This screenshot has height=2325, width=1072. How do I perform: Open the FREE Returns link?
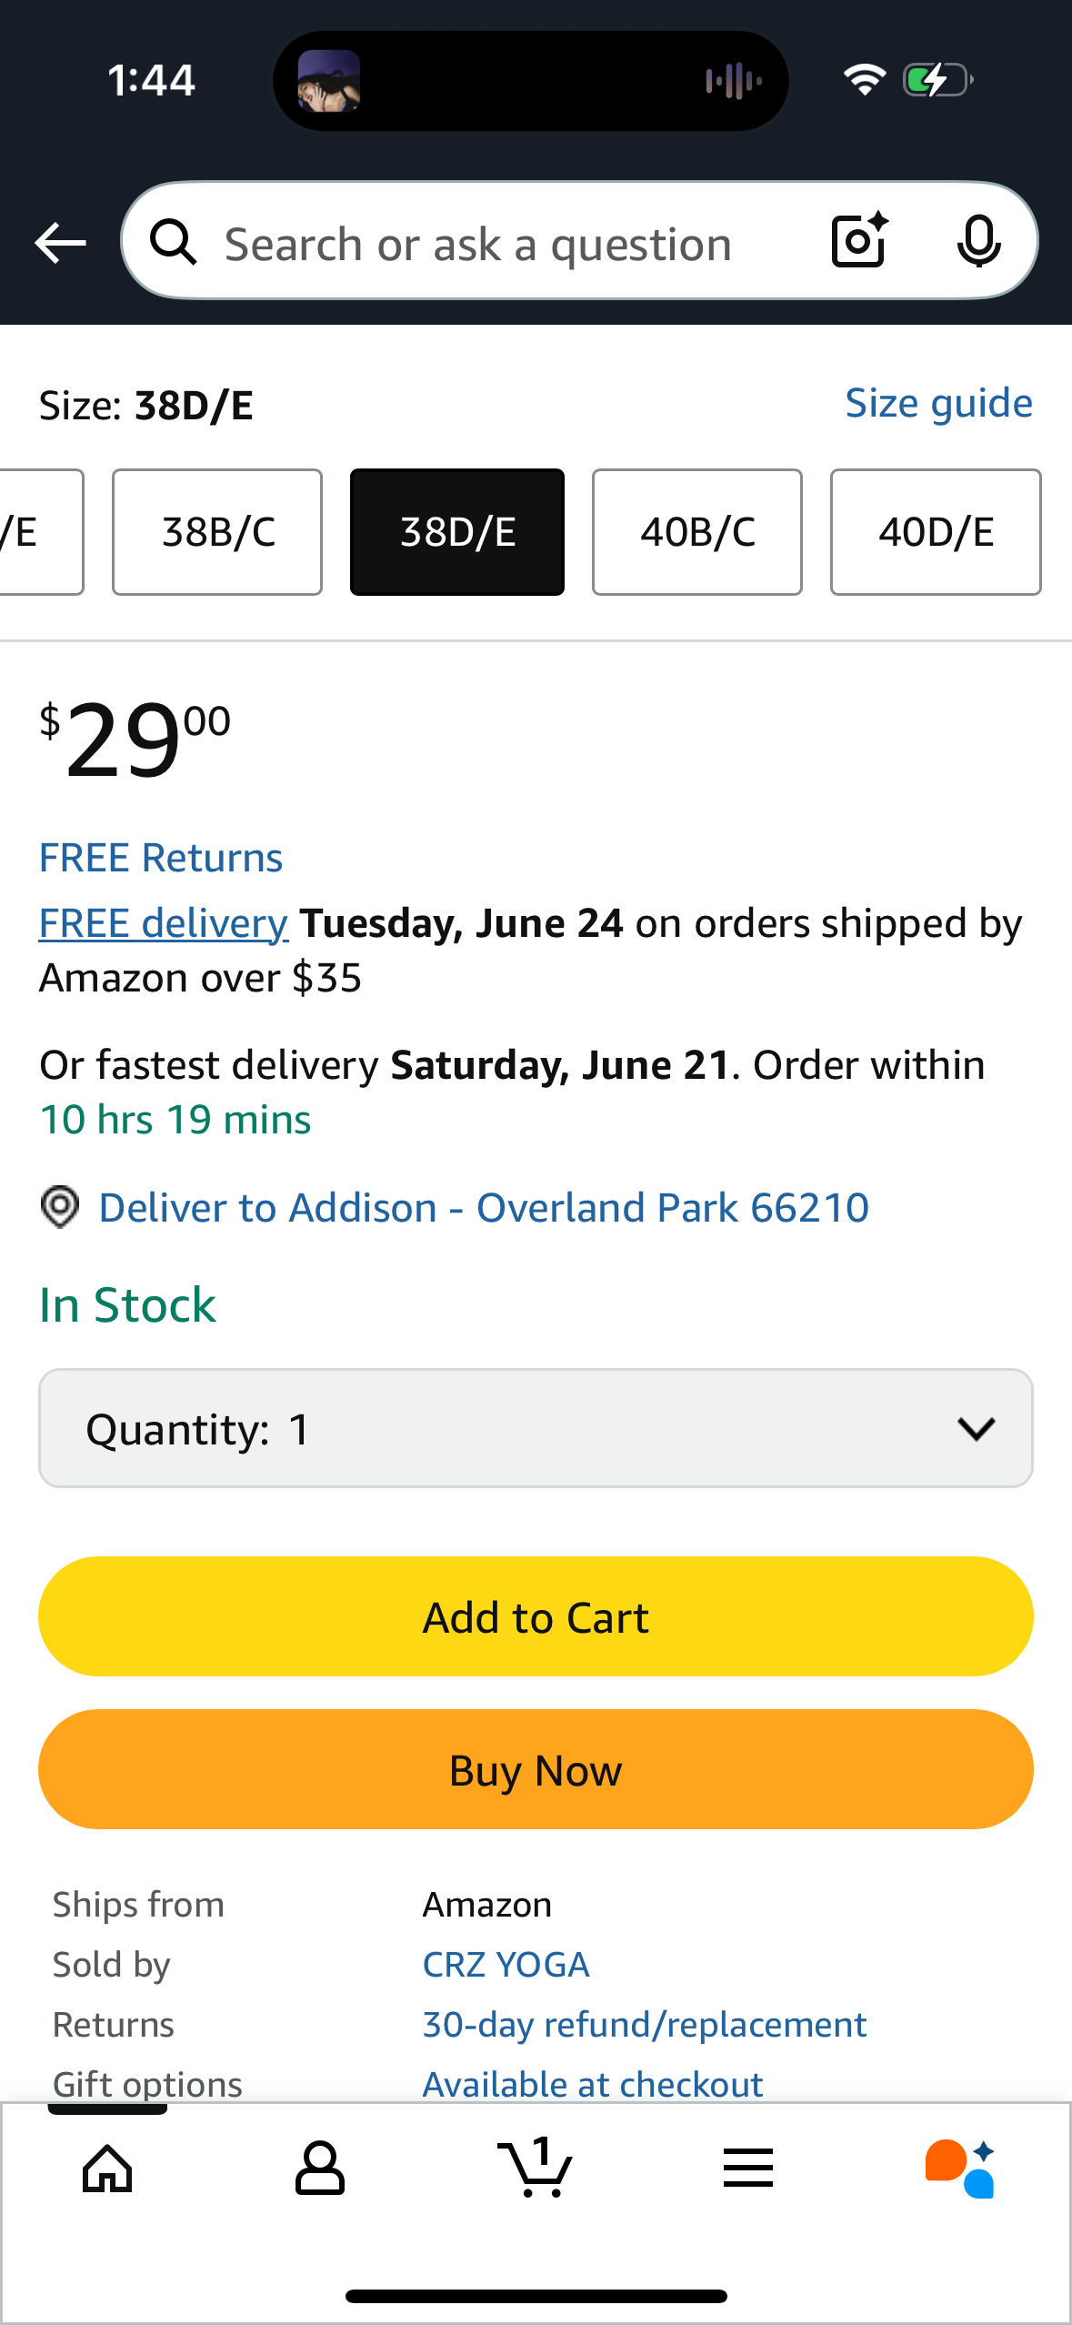click(161, 858)
